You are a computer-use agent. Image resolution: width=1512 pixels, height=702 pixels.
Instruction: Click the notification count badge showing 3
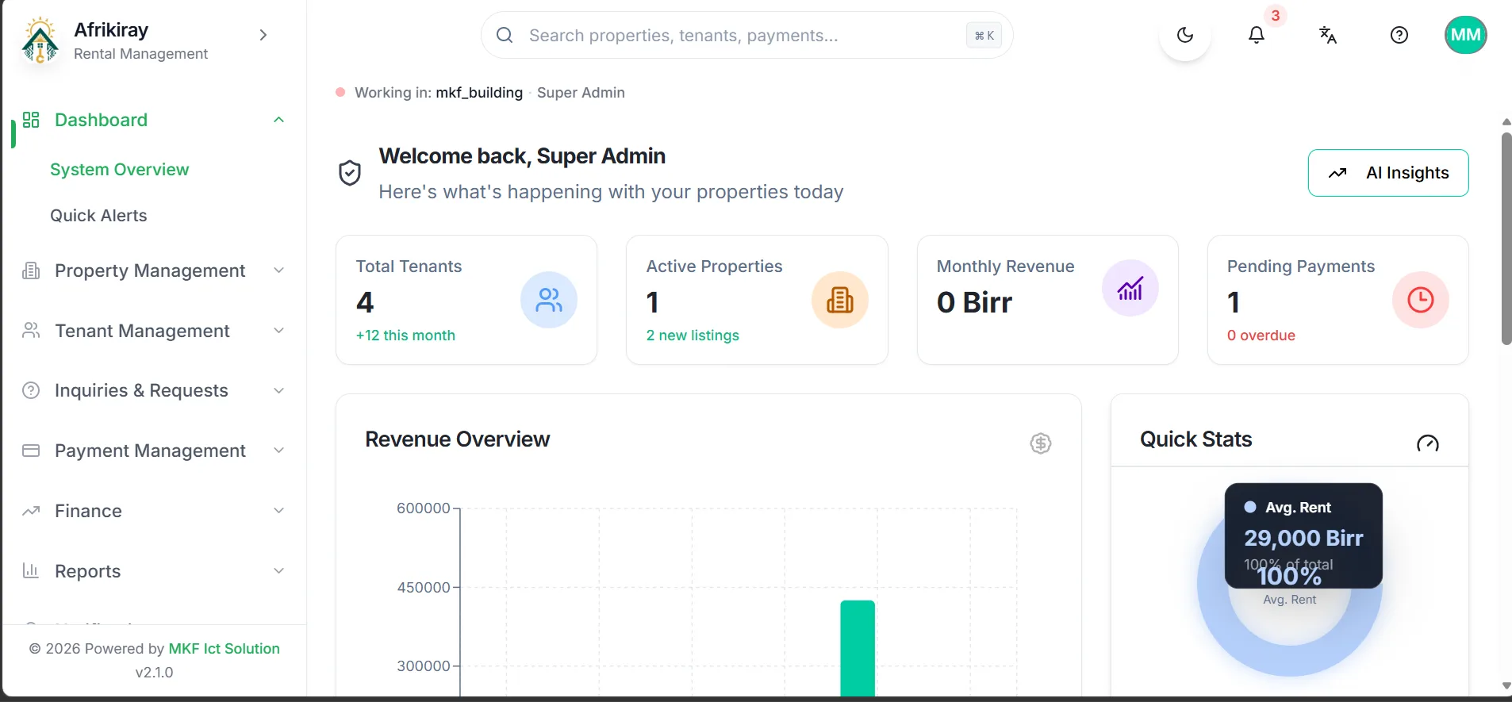1276,15
